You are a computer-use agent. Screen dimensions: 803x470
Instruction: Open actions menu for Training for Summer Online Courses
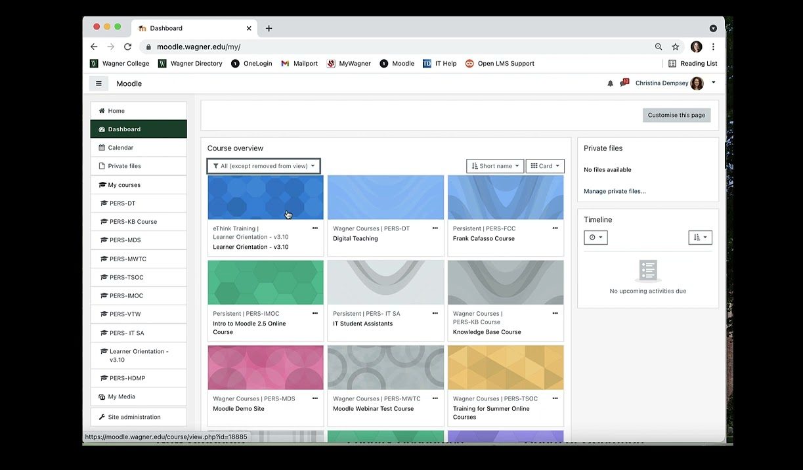pos(555,398)
